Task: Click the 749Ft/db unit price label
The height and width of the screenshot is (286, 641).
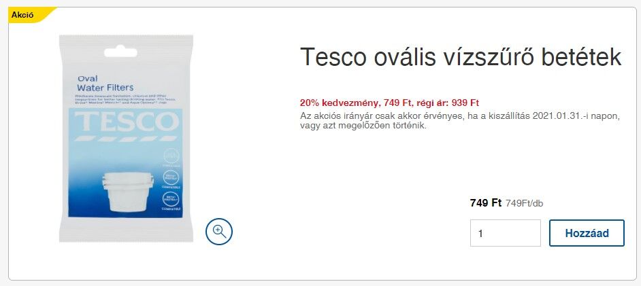Action: (525, 203)
